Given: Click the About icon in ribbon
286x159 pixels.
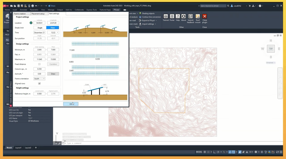Looking at the screenshot, I should point(184,16).
